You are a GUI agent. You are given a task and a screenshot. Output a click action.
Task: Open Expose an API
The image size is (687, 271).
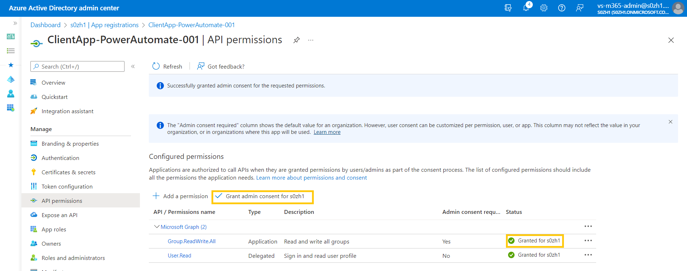pyautogui.click(x=59, y=215)
